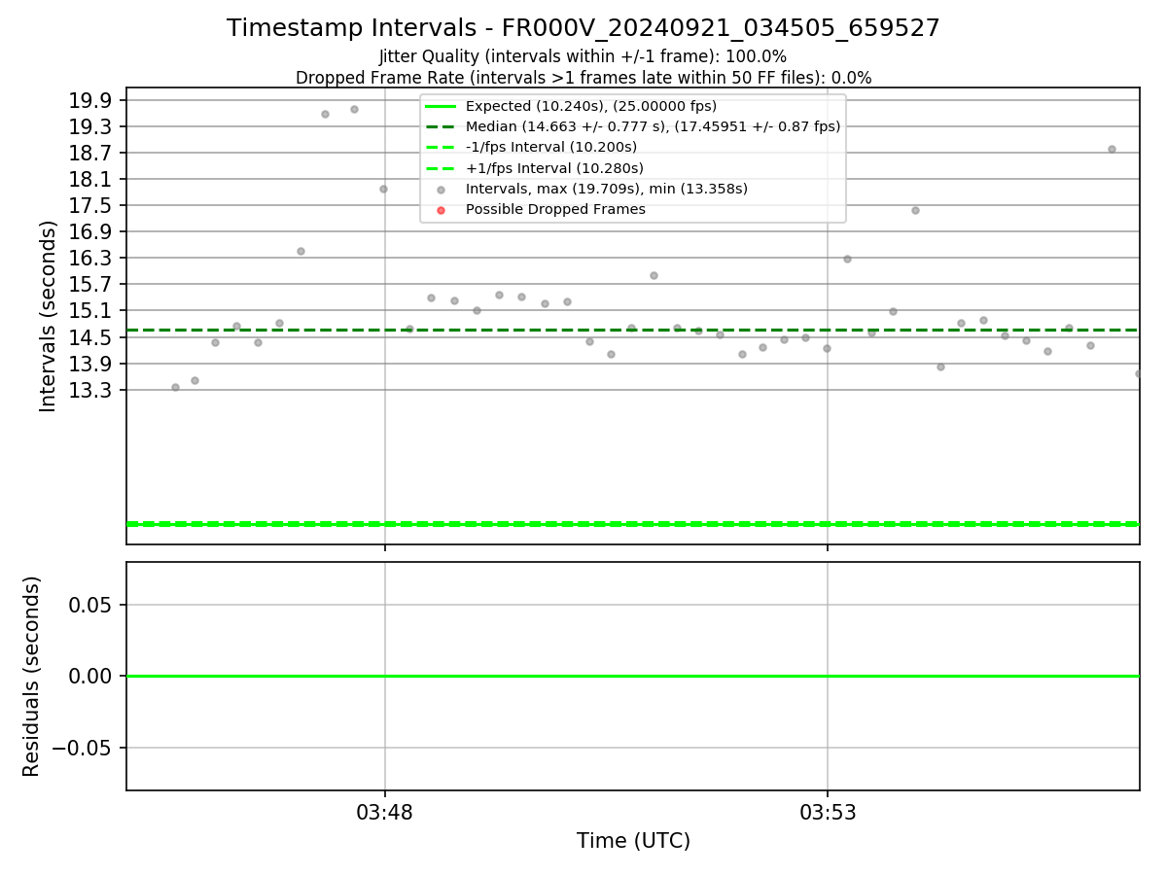Click the residuals tick label "0.05"
This screenshot has width=1167, height=875.
[90, 605]
